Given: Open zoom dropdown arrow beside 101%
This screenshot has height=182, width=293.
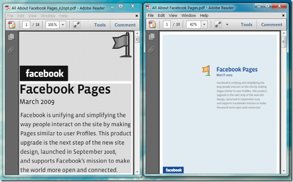Looking at the screenshot, I should (x=63, y=25).
